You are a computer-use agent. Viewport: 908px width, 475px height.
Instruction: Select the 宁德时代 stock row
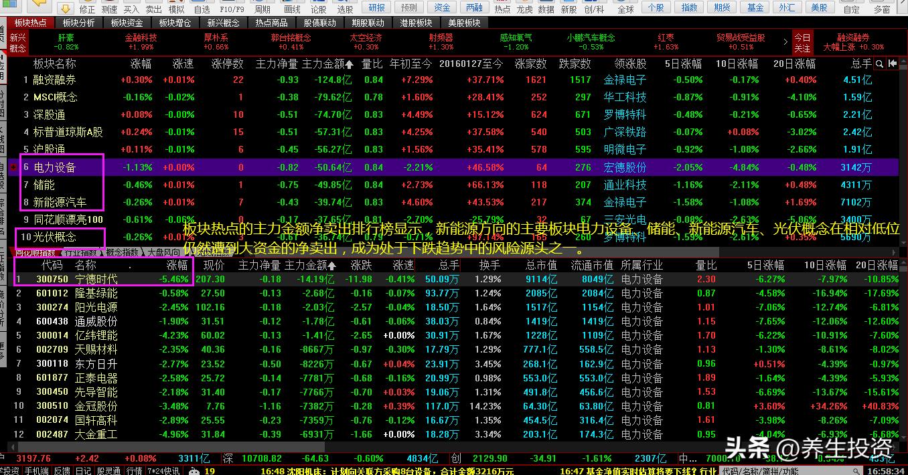pos(96,279)
